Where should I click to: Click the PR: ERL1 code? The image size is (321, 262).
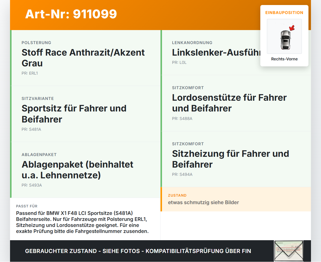(30, 73)
